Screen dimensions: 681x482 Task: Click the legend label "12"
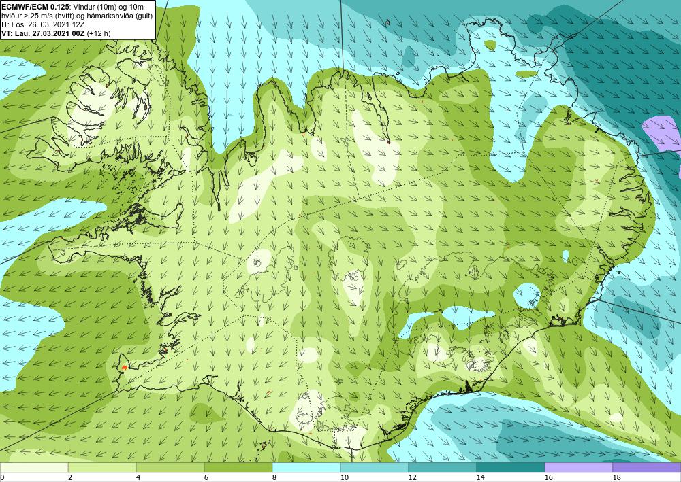412,478
